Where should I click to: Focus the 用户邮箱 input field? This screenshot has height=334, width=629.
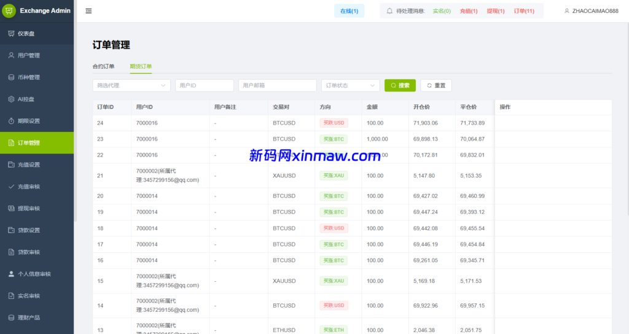tap(277, 85)
